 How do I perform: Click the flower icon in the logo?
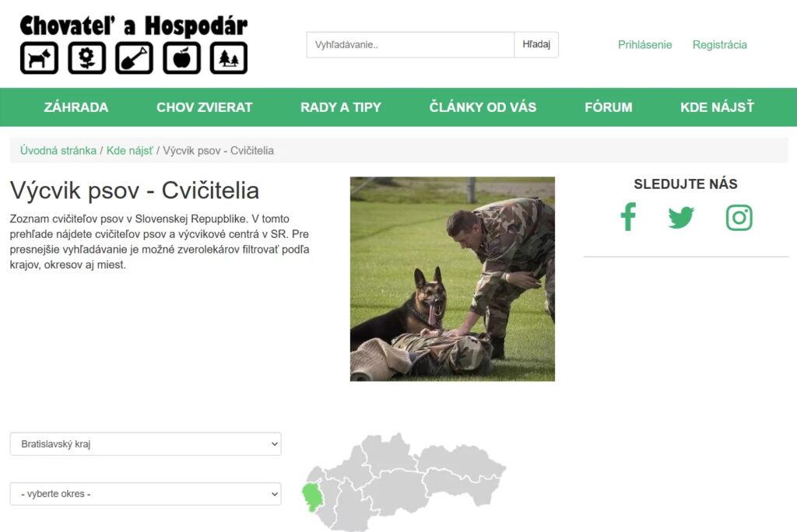[87, 58]
